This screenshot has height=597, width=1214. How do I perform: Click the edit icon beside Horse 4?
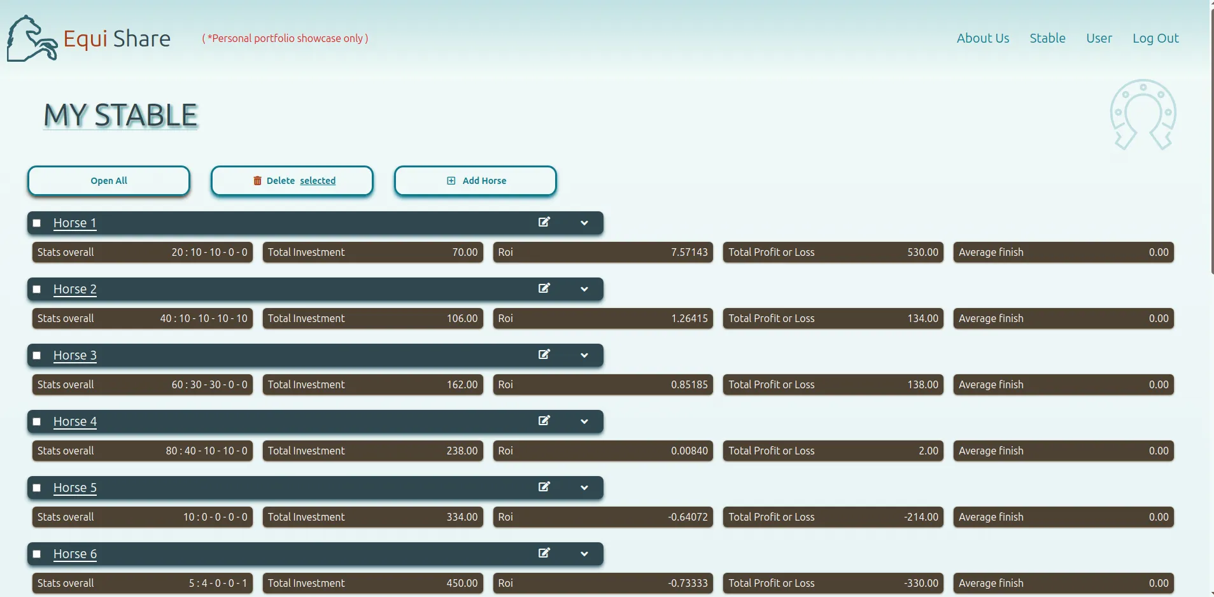(544, 421)
